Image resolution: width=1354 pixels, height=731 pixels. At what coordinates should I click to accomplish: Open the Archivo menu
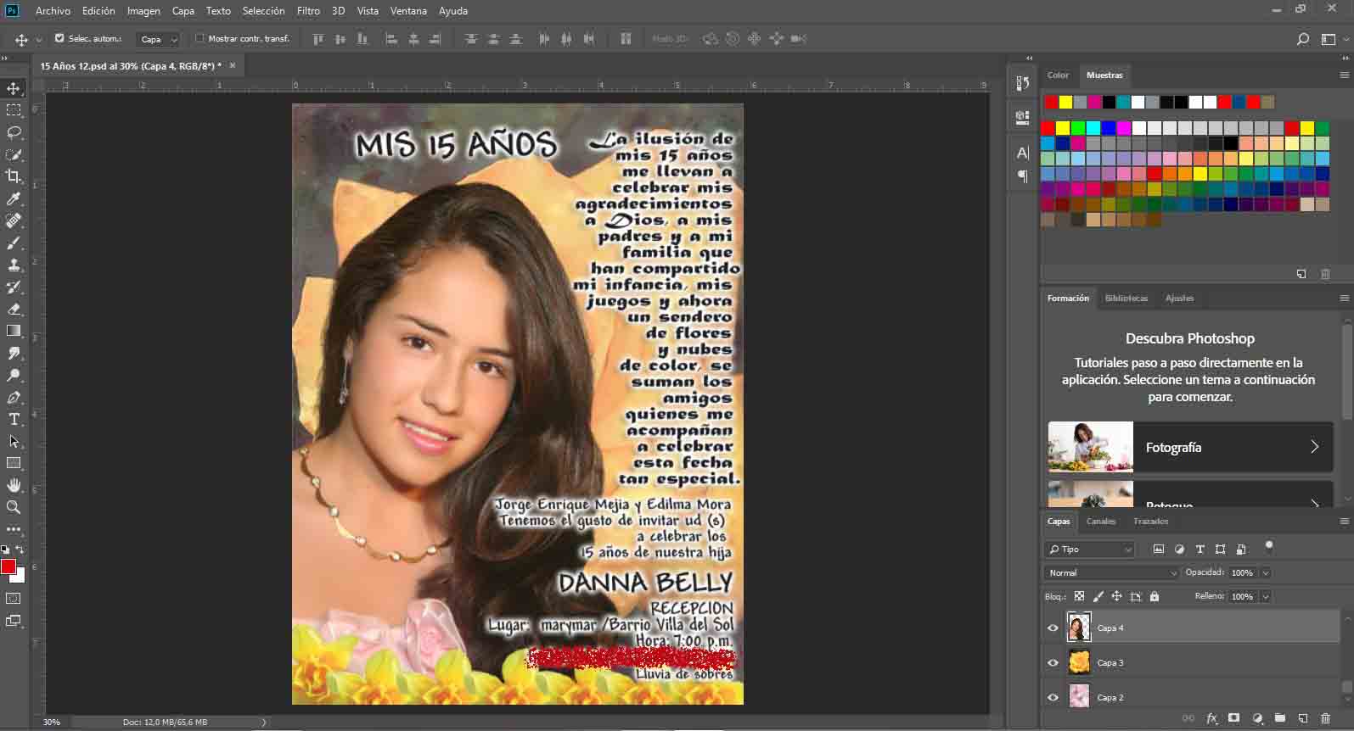[x=53, y=11]
